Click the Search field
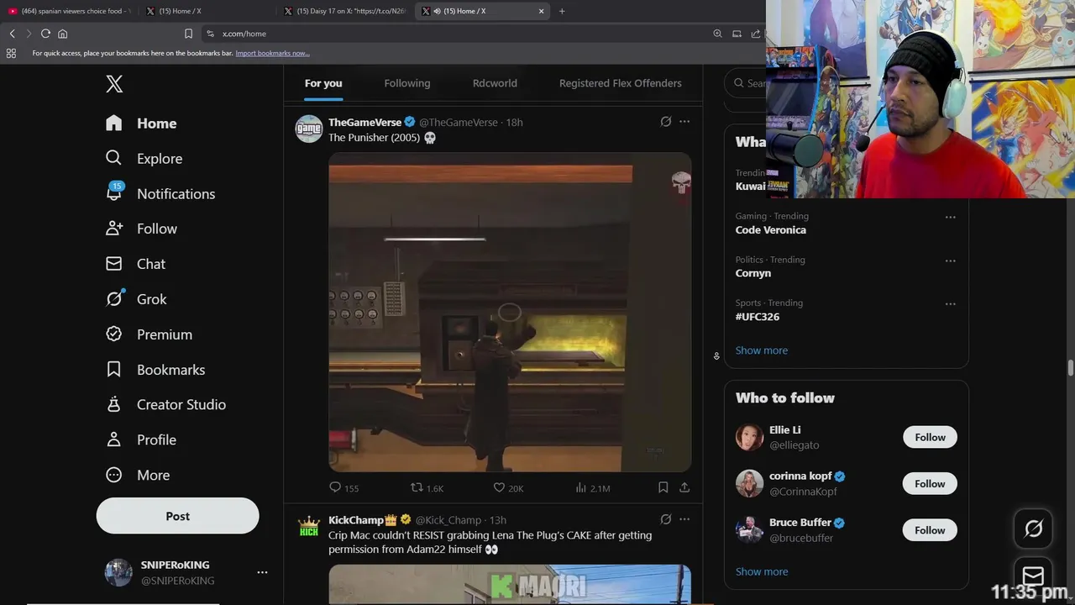 point(746,83)
